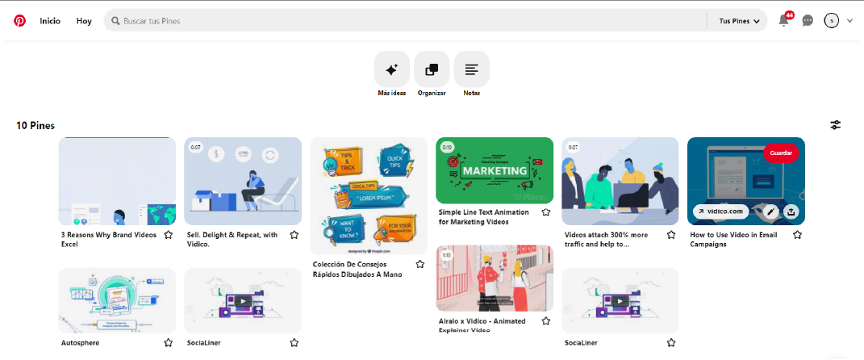Click the 'How to Use Video in Email Campaigns' title
This screenshot has height=360, width=864.
(733, 239)
